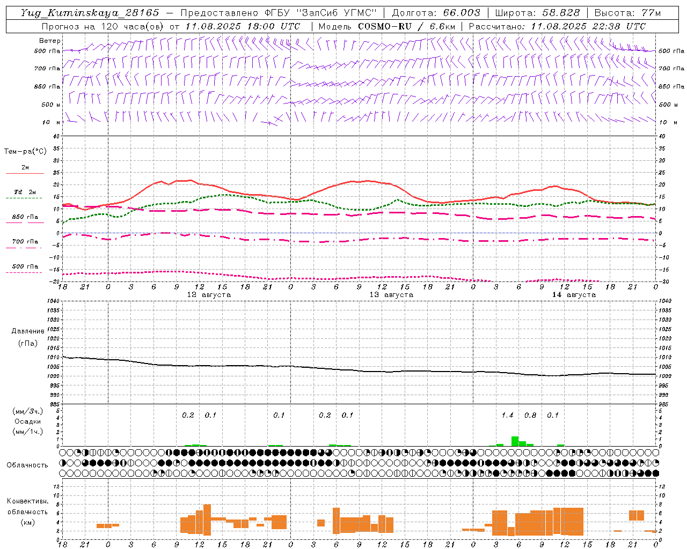
Task: Click the station name Yug_Kuminskaya_28165
Action: pos(90,13)
